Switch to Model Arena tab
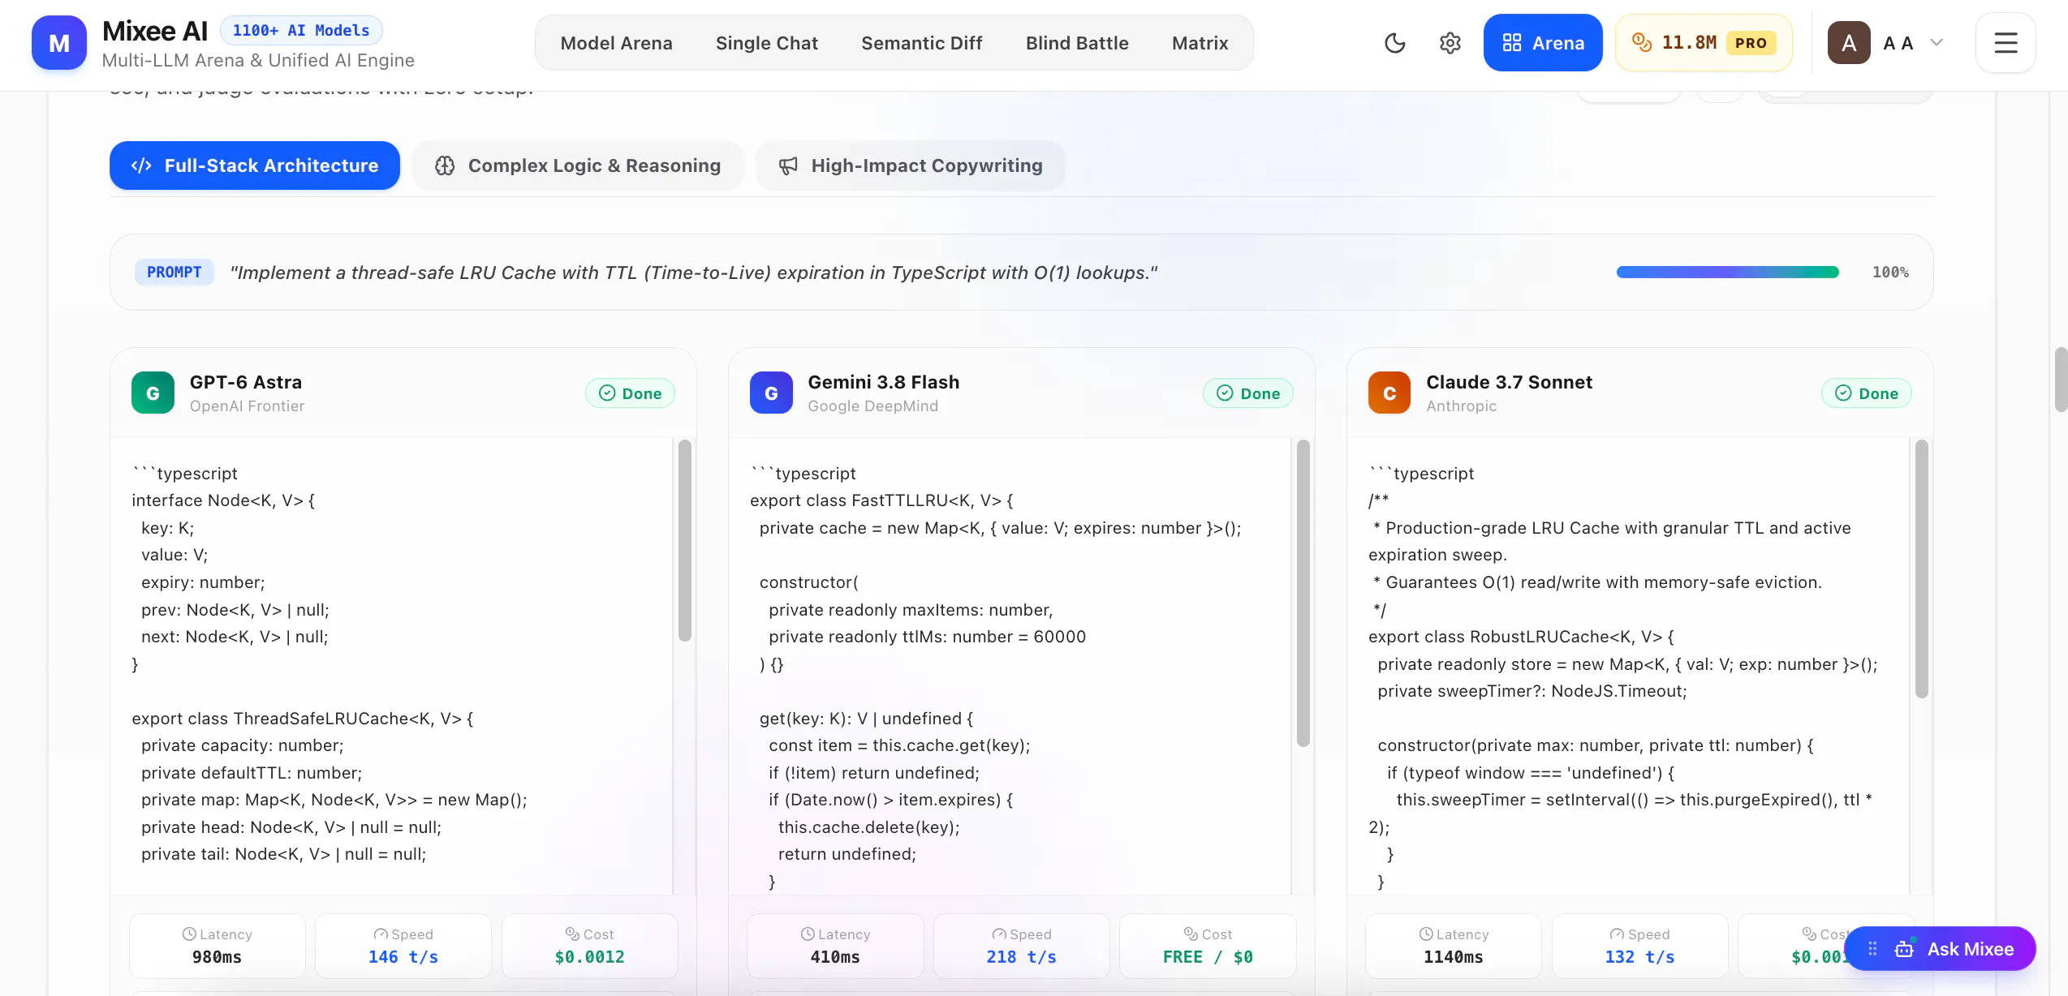Image resolution: width=2068 pixels, height=996 pixels. click(x=616, y=43)
